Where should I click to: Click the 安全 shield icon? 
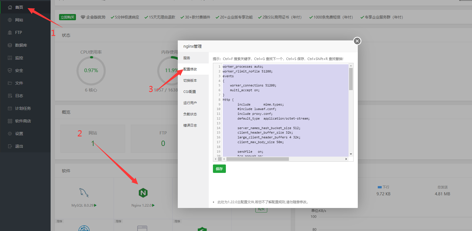click(x=10, y=70)
